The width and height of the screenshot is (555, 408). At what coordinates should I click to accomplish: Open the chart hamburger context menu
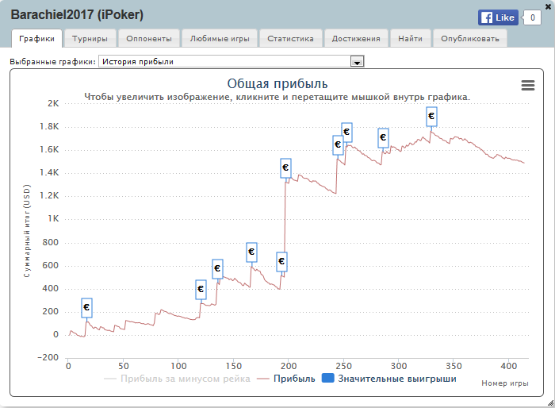tap(527, 85)
